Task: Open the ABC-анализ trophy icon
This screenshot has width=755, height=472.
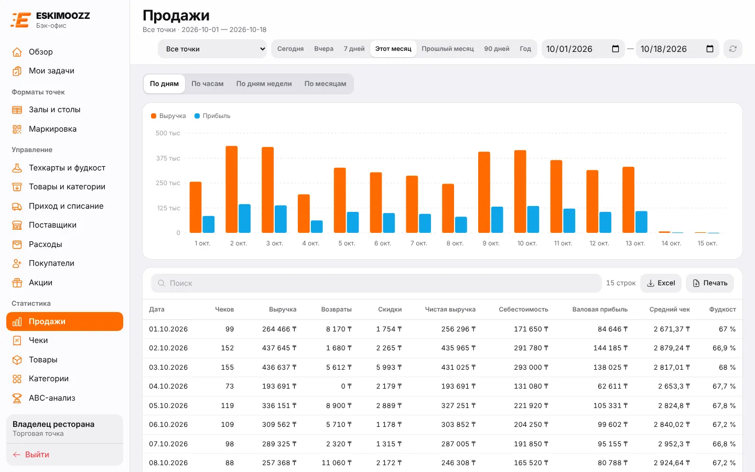Action: point(17,398)
